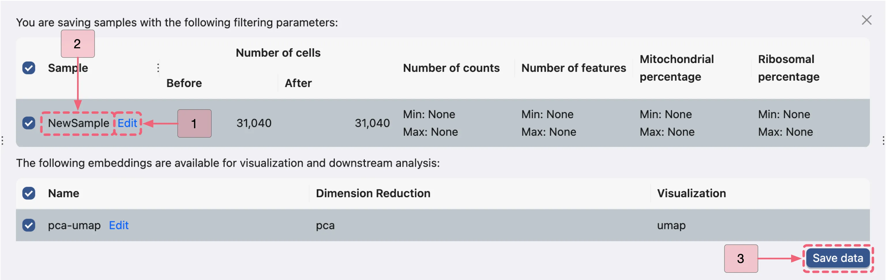
Task: Edit the NewSample sample name
Action: [x=127, y=123]
